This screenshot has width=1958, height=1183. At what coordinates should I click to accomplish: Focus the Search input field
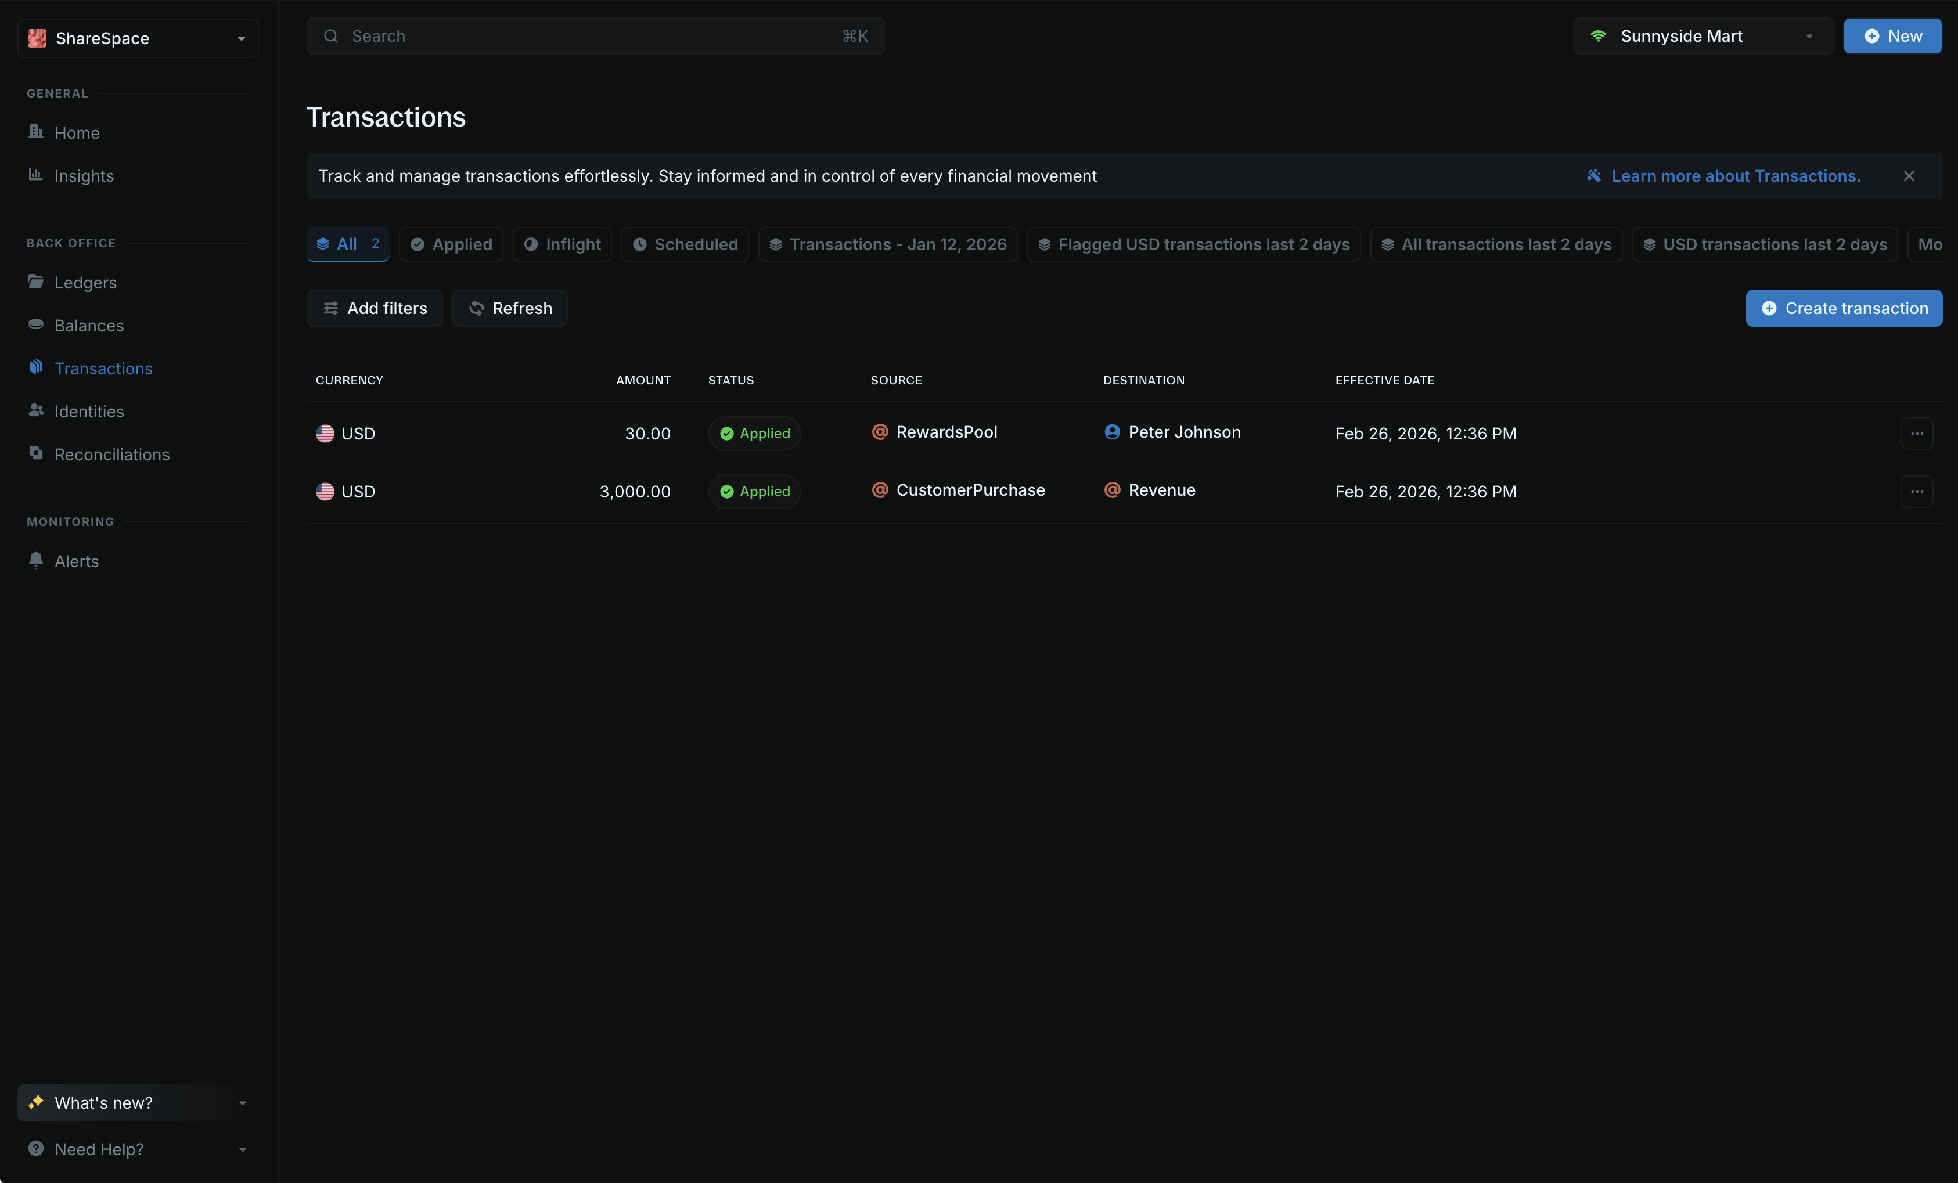tap(595, 37)
